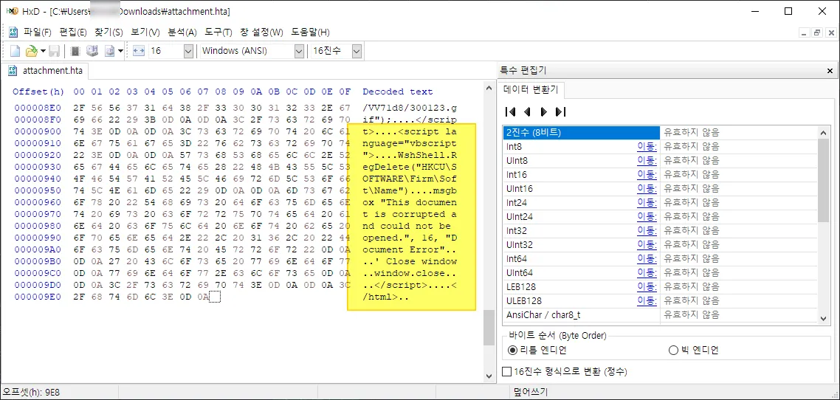Viewport: 840px width, 400px height.
Task: Click hex view scrollbar down arrow
Action: click(x=489, y=376)
